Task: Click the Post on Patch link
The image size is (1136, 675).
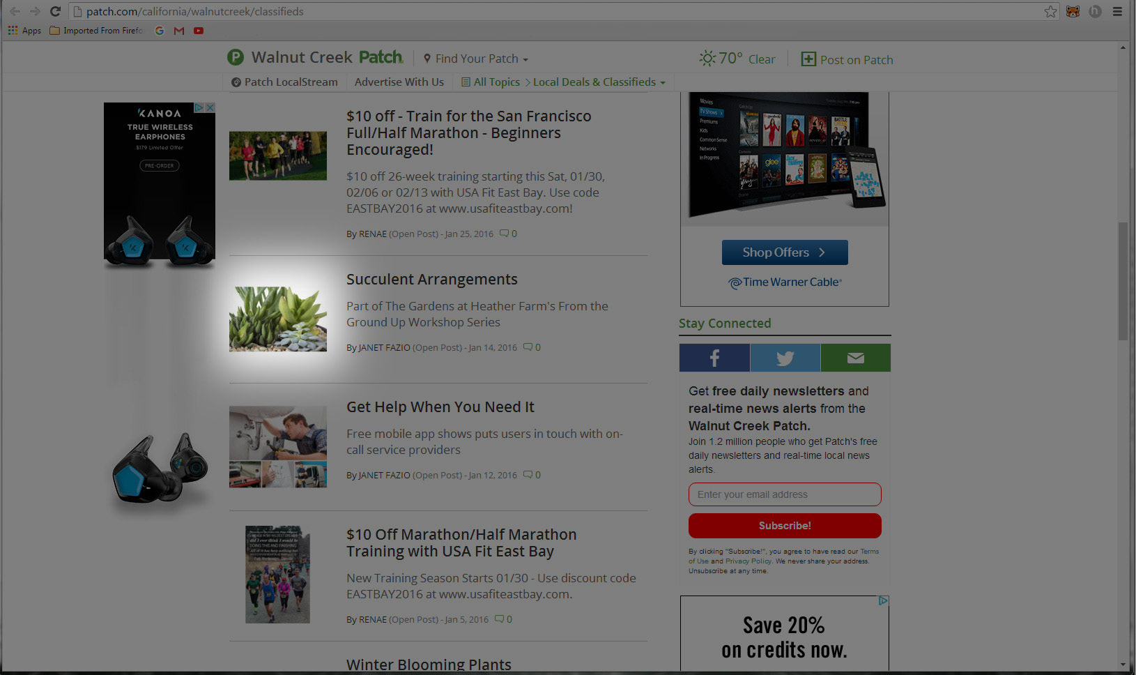Action: 857,60
